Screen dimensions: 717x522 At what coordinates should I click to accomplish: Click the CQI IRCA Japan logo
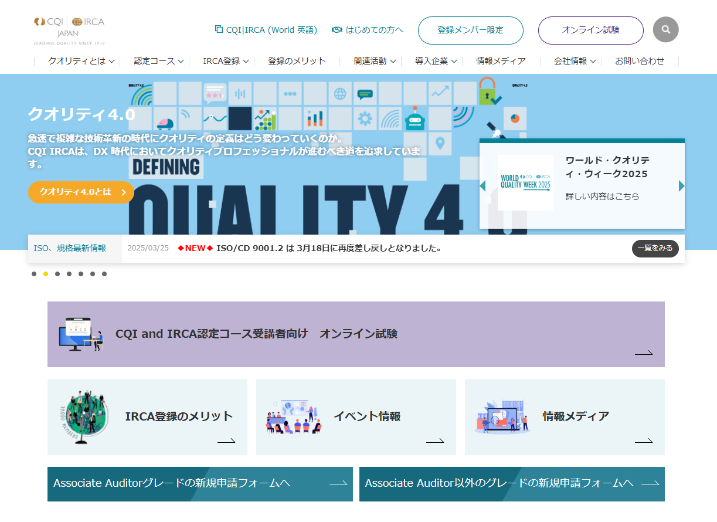(69, 30)
